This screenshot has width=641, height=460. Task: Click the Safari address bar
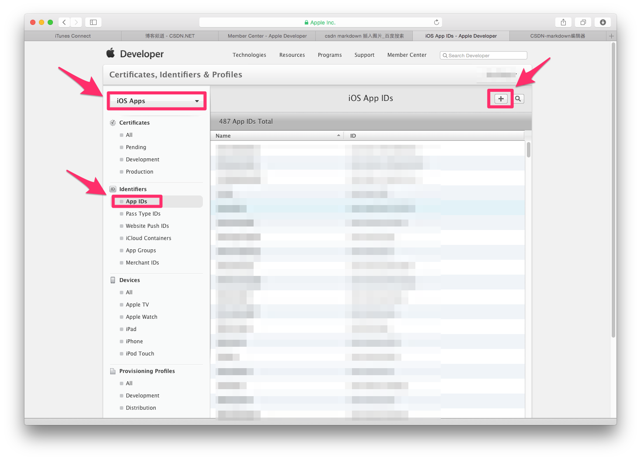pos(320,22)
